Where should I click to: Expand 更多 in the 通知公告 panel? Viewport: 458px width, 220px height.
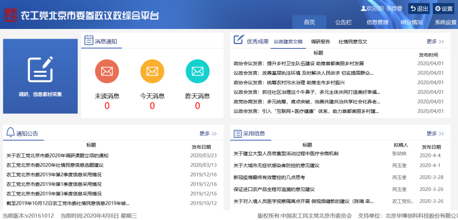208,133
